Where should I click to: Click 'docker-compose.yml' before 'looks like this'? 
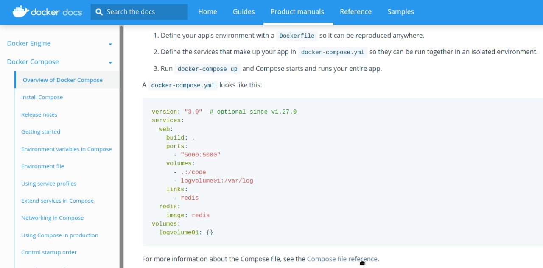[183, 85]
